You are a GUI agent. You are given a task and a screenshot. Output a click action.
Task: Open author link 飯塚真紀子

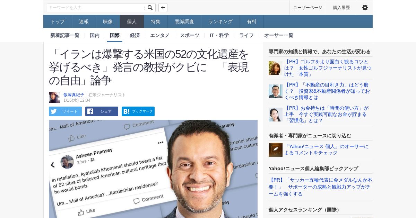point(73,95)
